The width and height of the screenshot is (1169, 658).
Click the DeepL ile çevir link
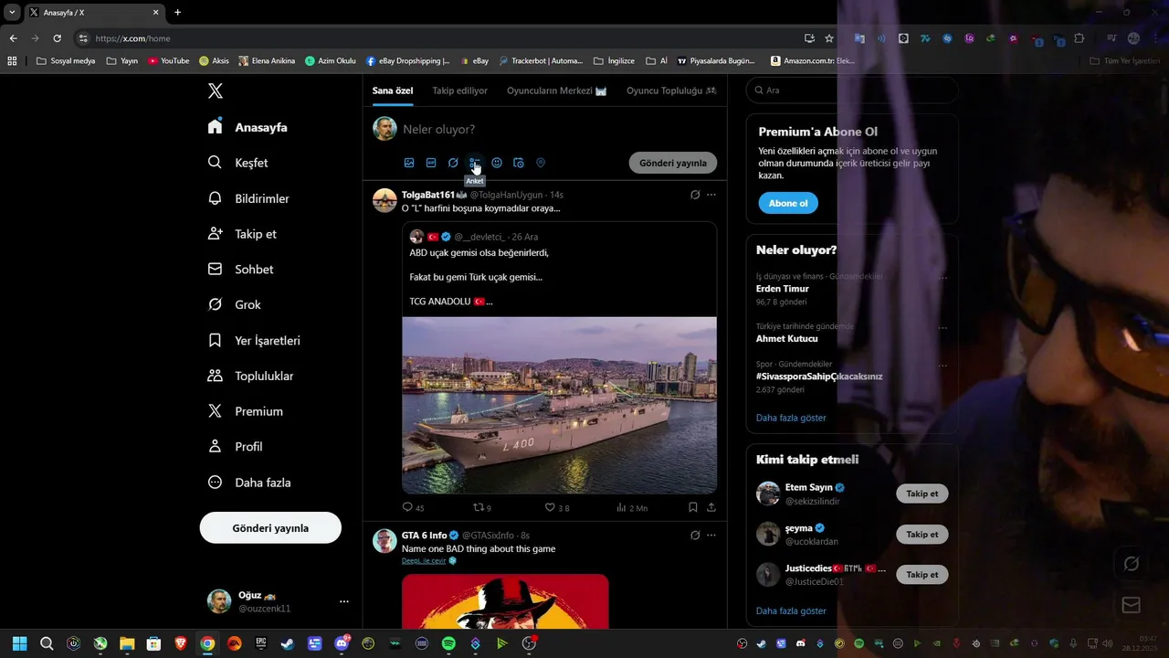click(424, 560)
